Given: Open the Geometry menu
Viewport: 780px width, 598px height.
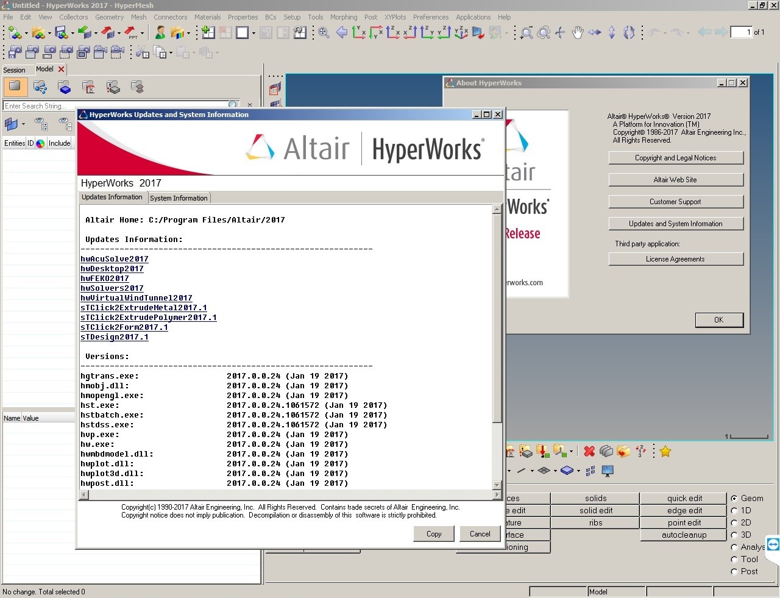Looking at the screenshot, I should coord(109,17).
